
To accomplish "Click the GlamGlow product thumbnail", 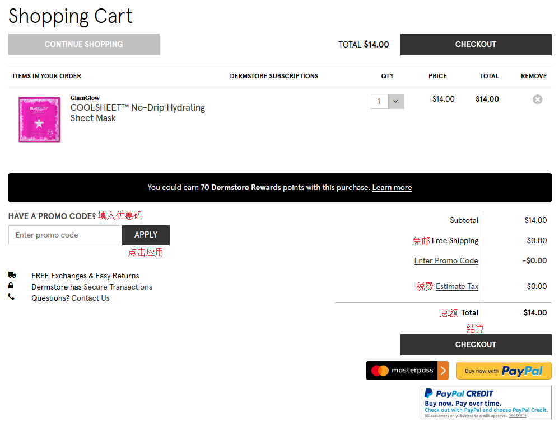I will (x=39, y=120).
